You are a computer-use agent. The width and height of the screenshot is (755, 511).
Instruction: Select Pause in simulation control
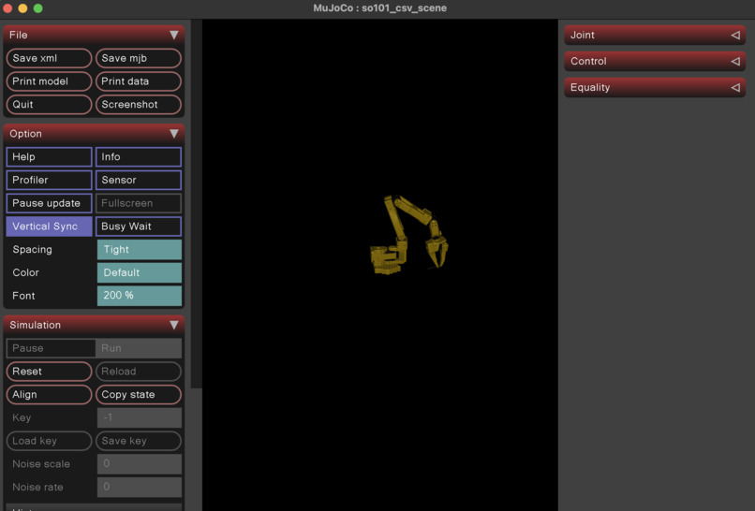click(51, 348)
